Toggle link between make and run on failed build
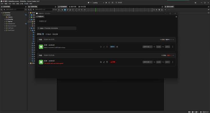 click(x=163, y=62)
